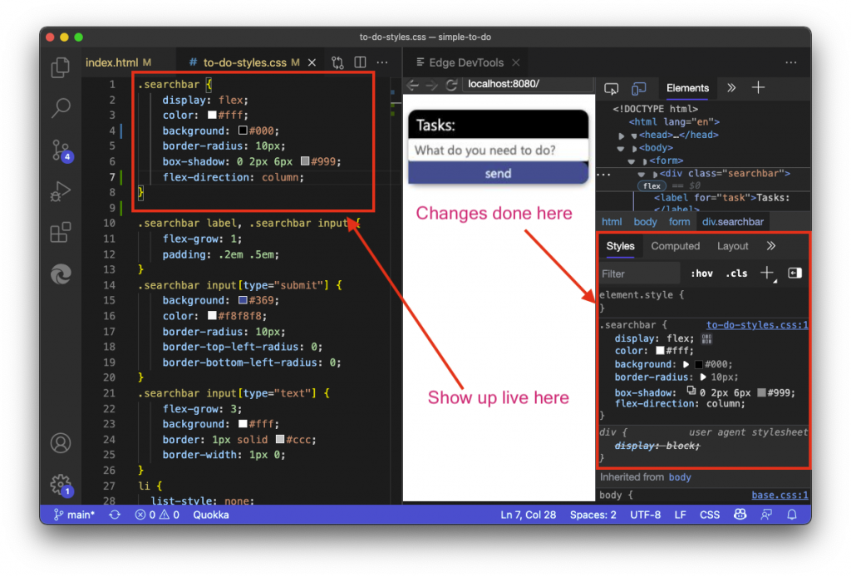The width and height of the screenshot is (851, 577).
Task: Open the Run and Debug view
Action: tap(60, 191)
